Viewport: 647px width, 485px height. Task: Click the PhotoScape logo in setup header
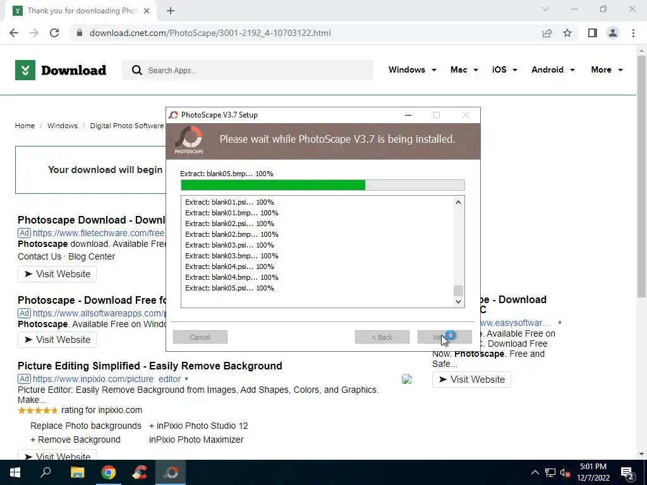tap(189, 140)
